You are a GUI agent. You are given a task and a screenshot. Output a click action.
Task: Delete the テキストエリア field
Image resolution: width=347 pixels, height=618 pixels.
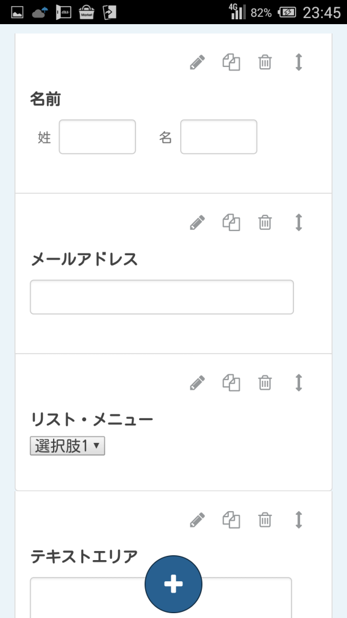click(x=265, y=520)
